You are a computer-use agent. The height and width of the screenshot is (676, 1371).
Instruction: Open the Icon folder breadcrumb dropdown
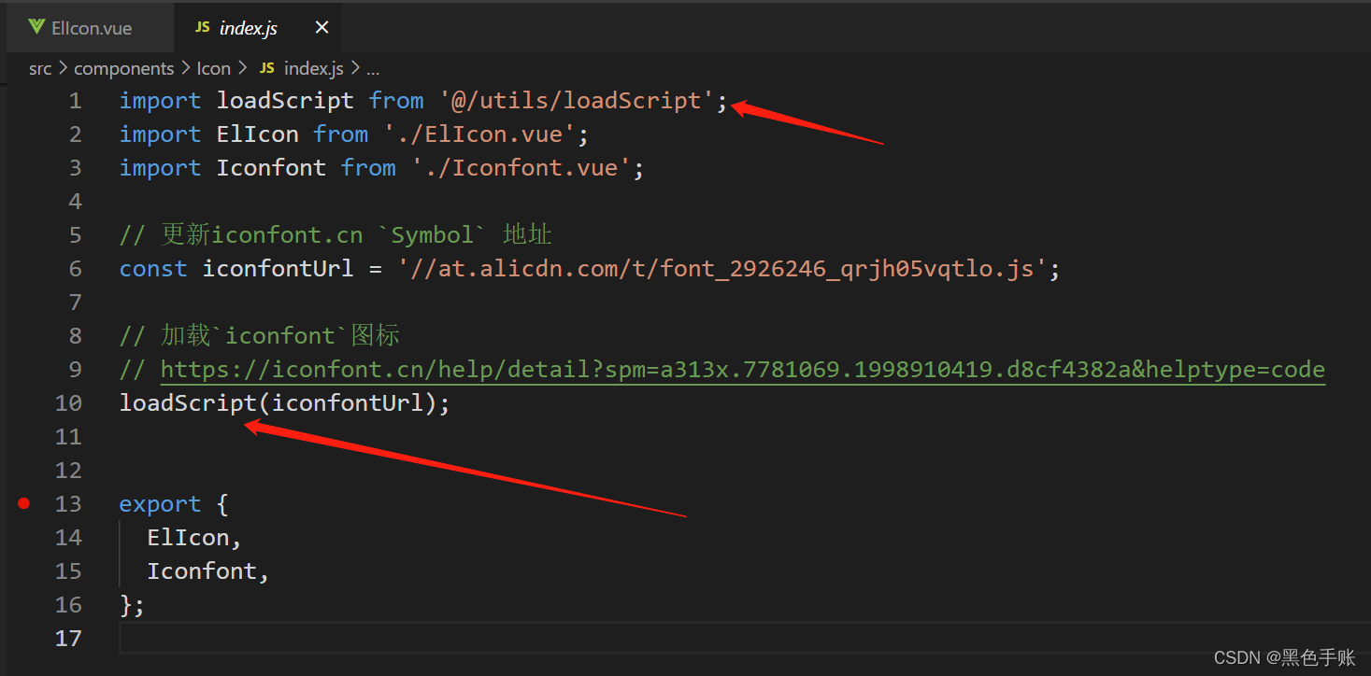click(x=213, y=68)
